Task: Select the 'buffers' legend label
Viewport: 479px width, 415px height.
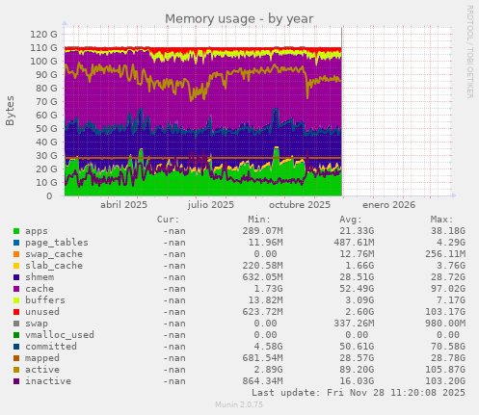Action: pos(45,300)
